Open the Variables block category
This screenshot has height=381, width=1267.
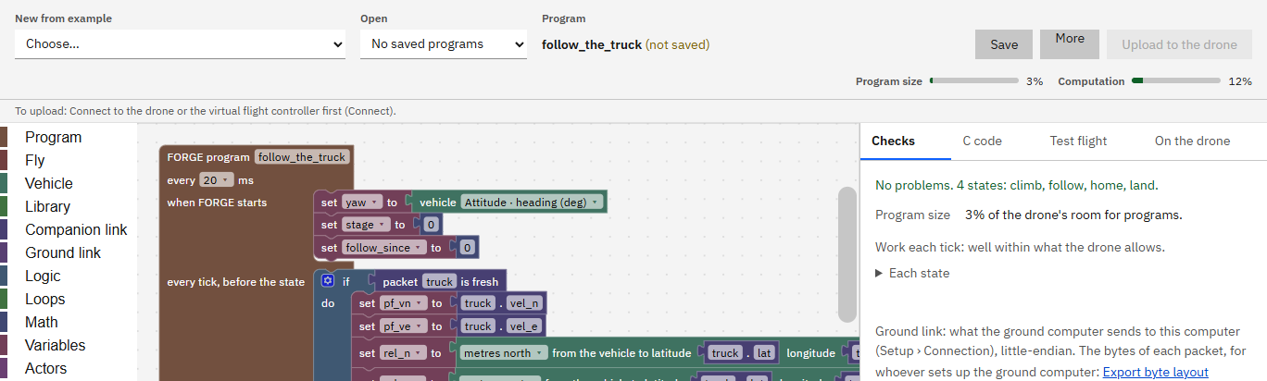point(55,345)
